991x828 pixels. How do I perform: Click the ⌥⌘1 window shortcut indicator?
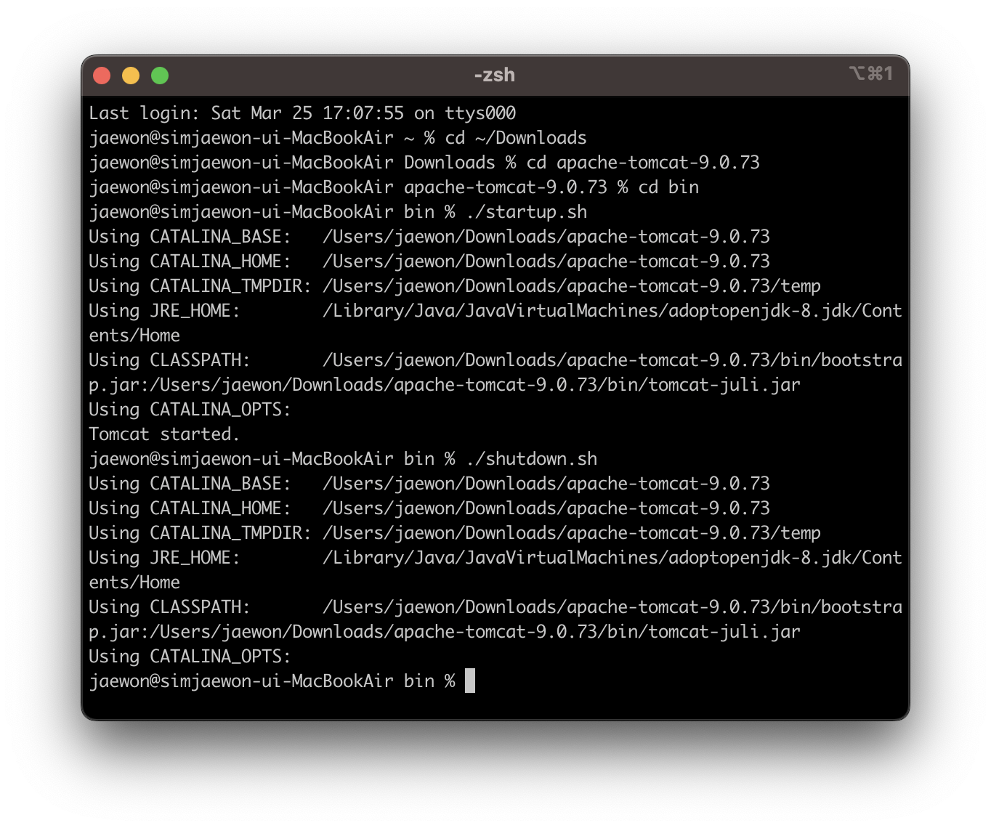pos(870,73)
